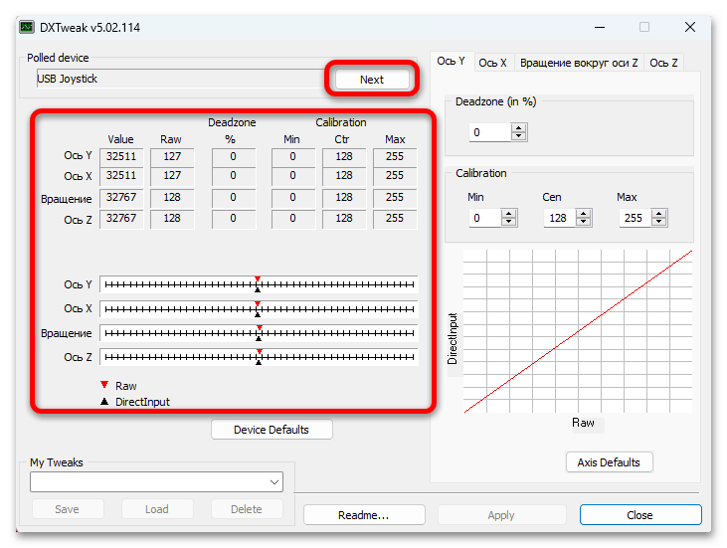
Task: Decrease the Deadzone percent spinner
Action: (x=519, y=136)
